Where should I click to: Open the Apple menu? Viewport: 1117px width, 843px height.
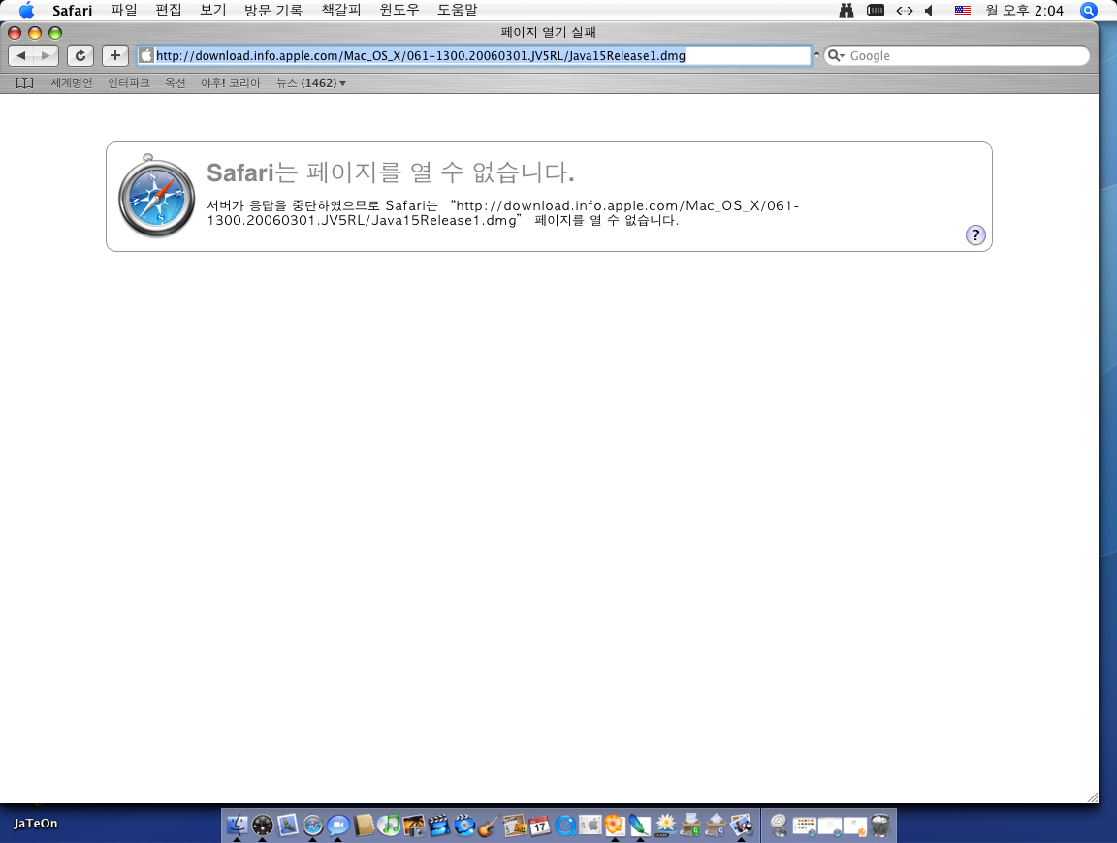(x=26, y=10)
